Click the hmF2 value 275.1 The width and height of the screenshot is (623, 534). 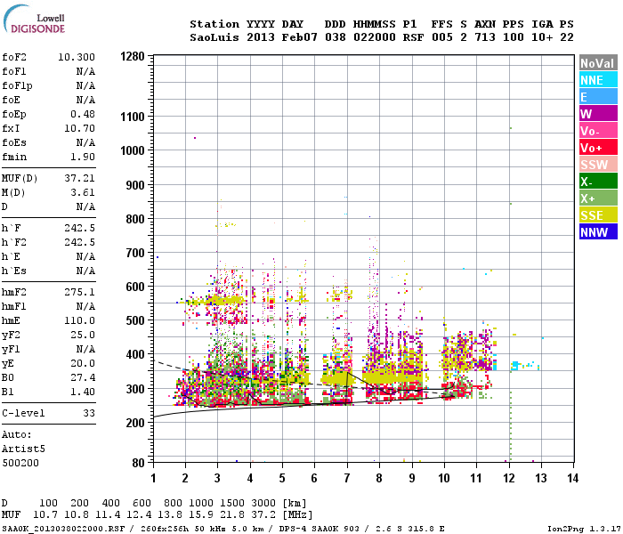tap(79, 293)
